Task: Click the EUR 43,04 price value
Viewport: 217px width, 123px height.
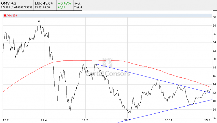Action: coord(44,3)
